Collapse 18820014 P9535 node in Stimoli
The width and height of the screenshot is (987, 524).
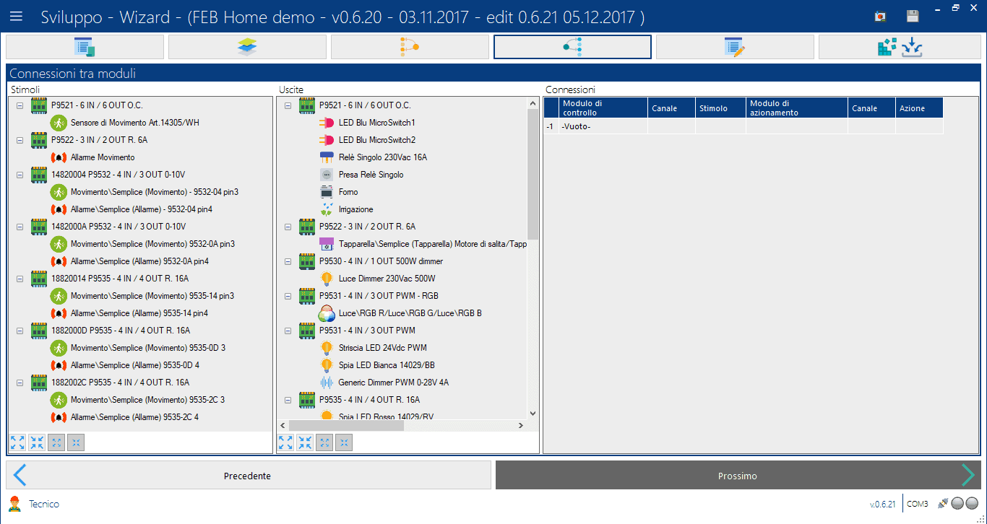[20, 279]
